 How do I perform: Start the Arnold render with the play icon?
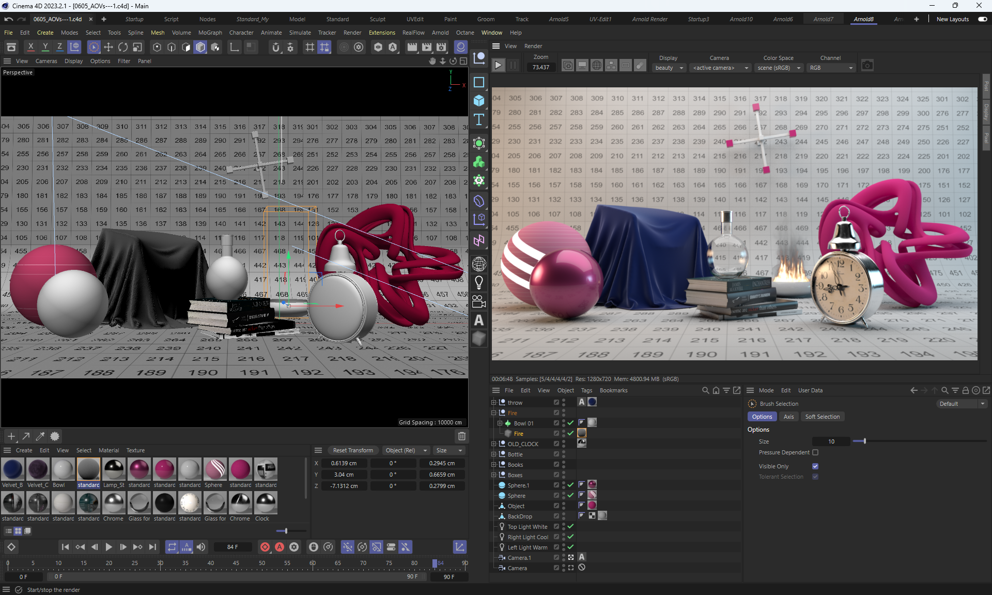pos(498,66)
